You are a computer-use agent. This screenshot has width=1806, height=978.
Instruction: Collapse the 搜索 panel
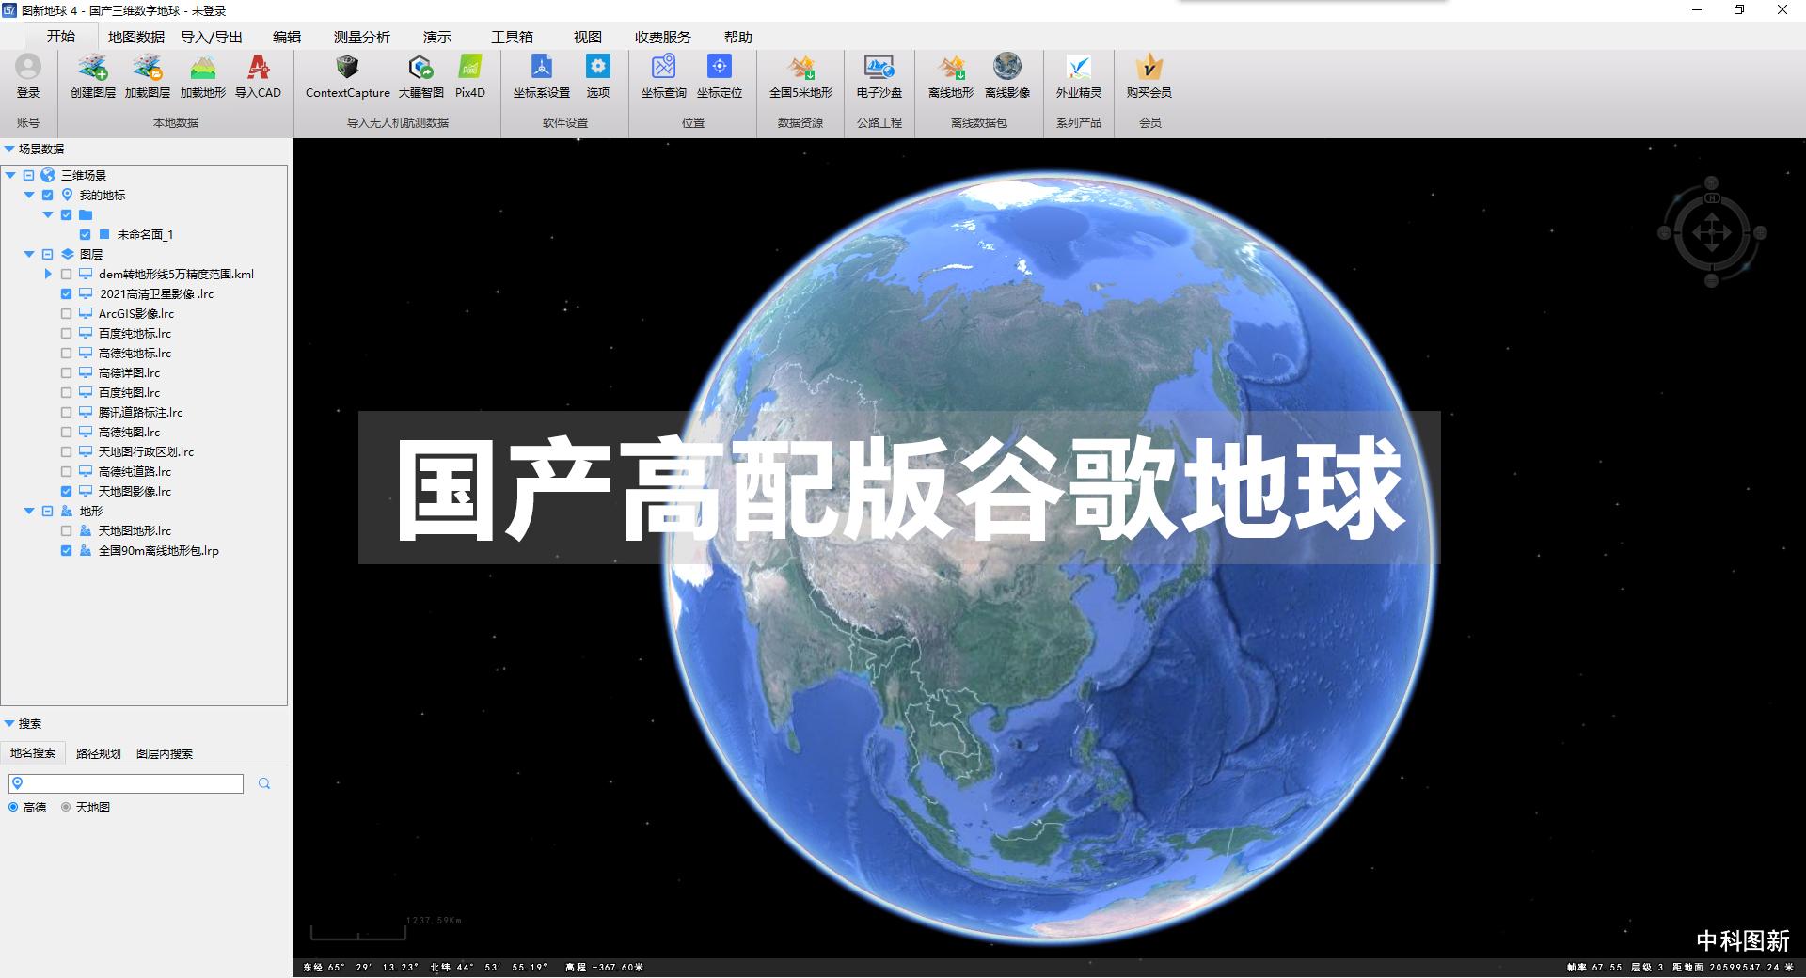point(9,723)
